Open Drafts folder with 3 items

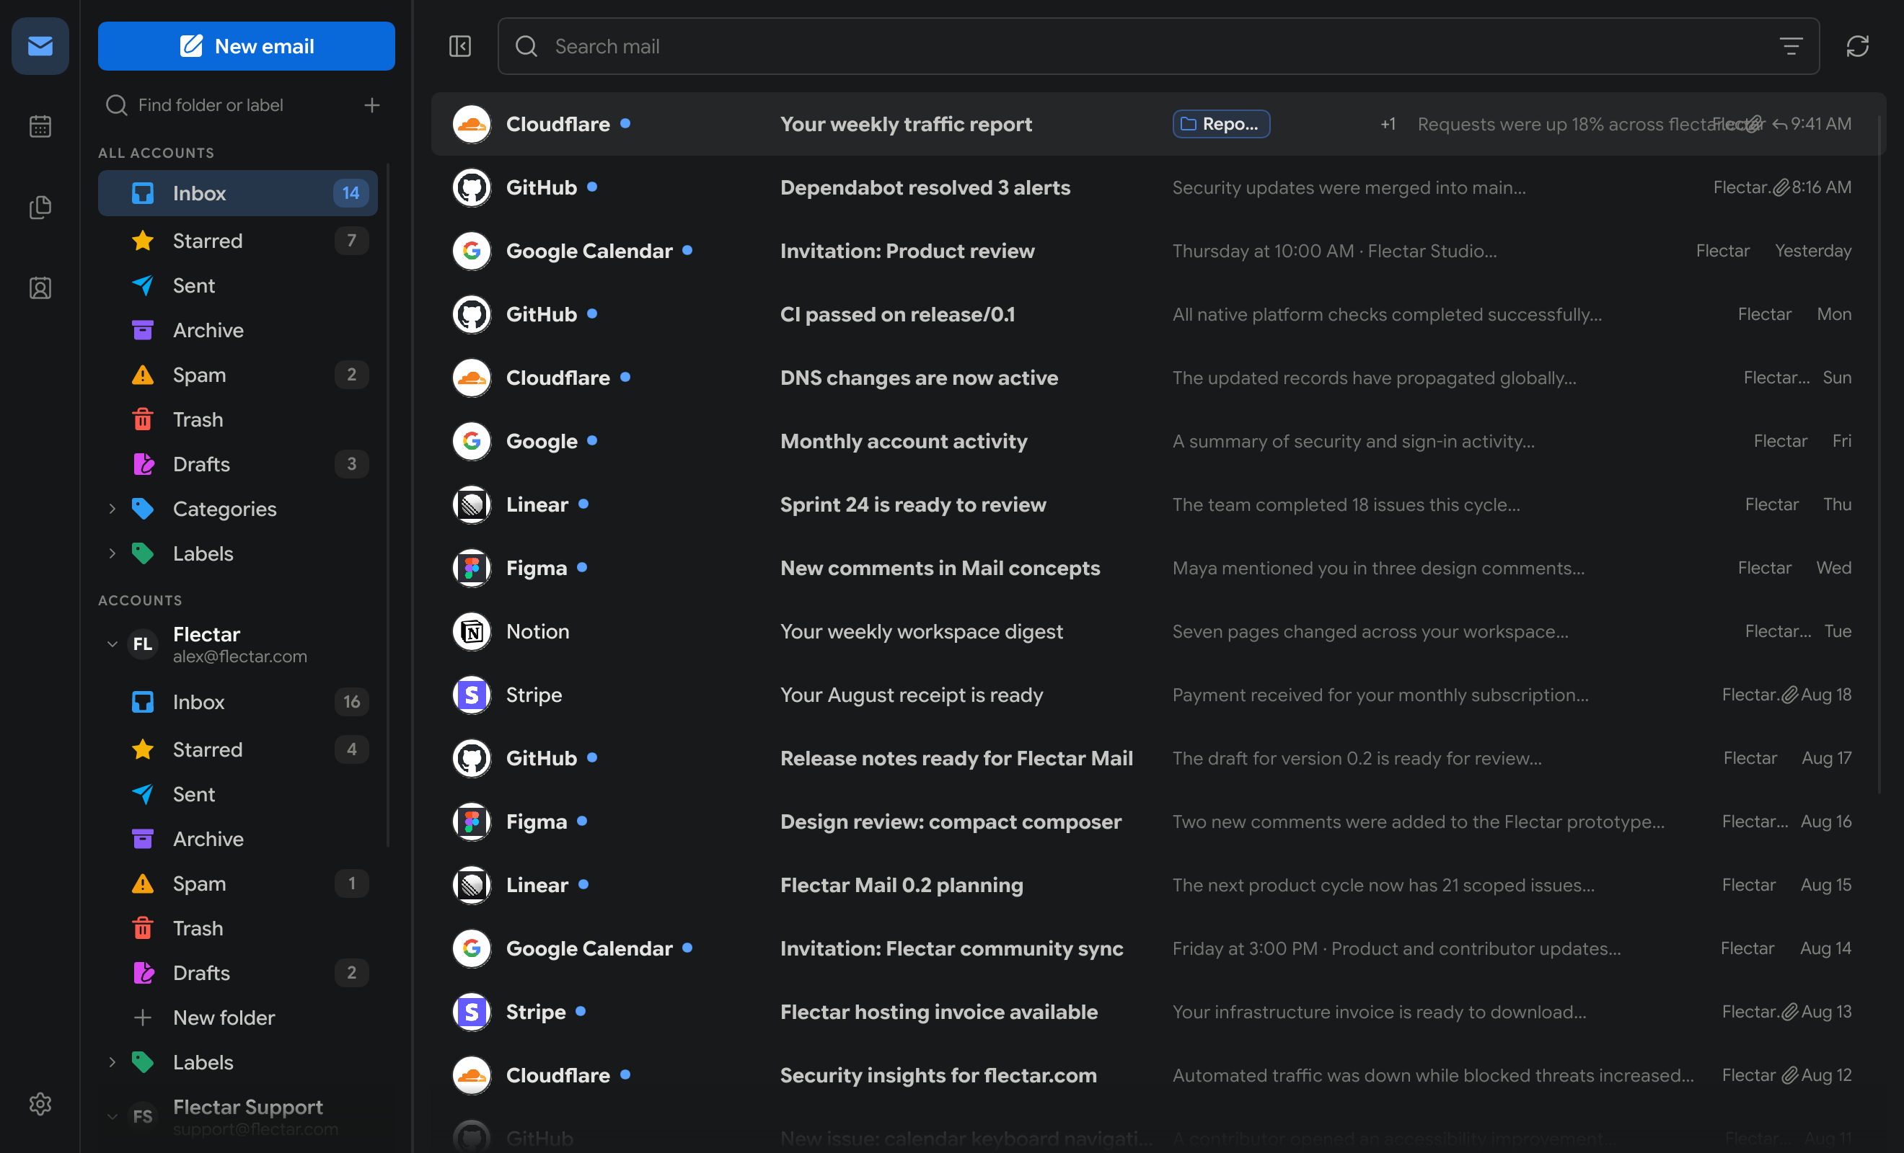pos(237,464)
